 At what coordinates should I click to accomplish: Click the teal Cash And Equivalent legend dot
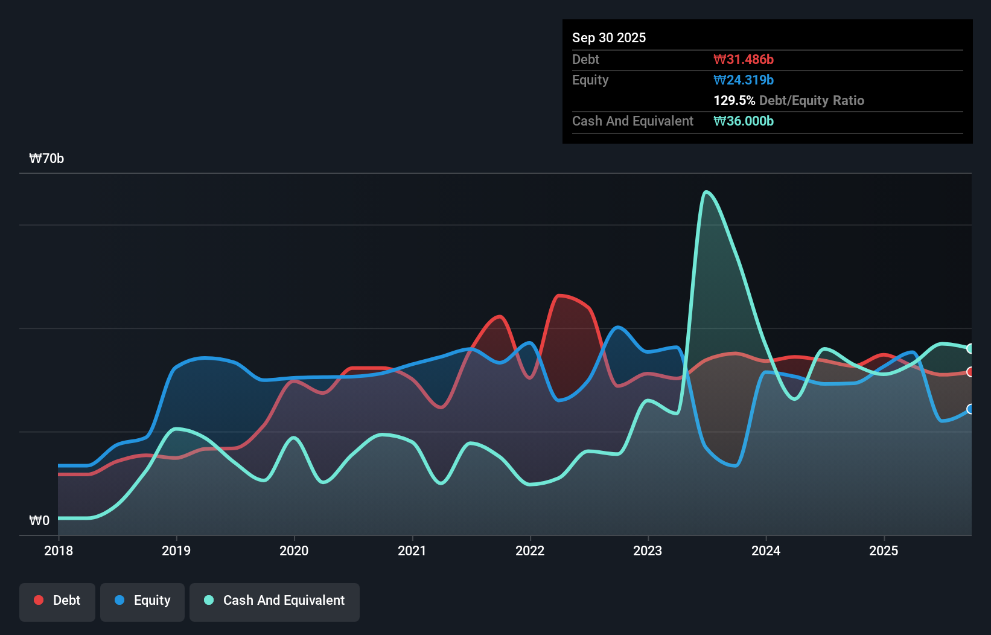pos(208,600)
